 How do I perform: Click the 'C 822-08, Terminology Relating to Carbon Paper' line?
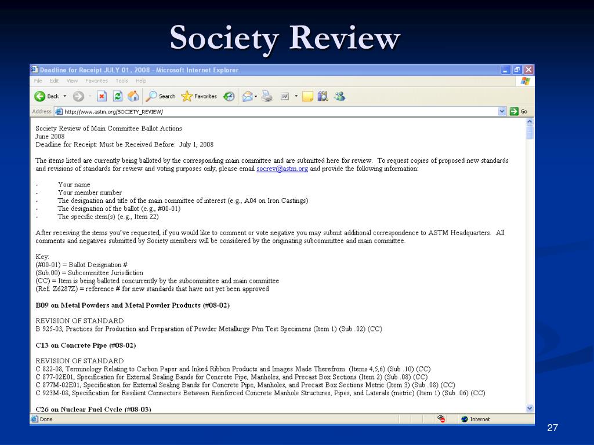pyautogui.click(x=233, y=369)
